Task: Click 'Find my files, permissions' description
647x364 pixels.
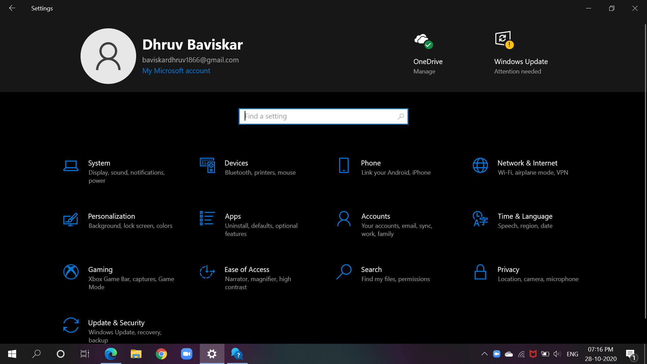Action: click(x=396, y=279)
